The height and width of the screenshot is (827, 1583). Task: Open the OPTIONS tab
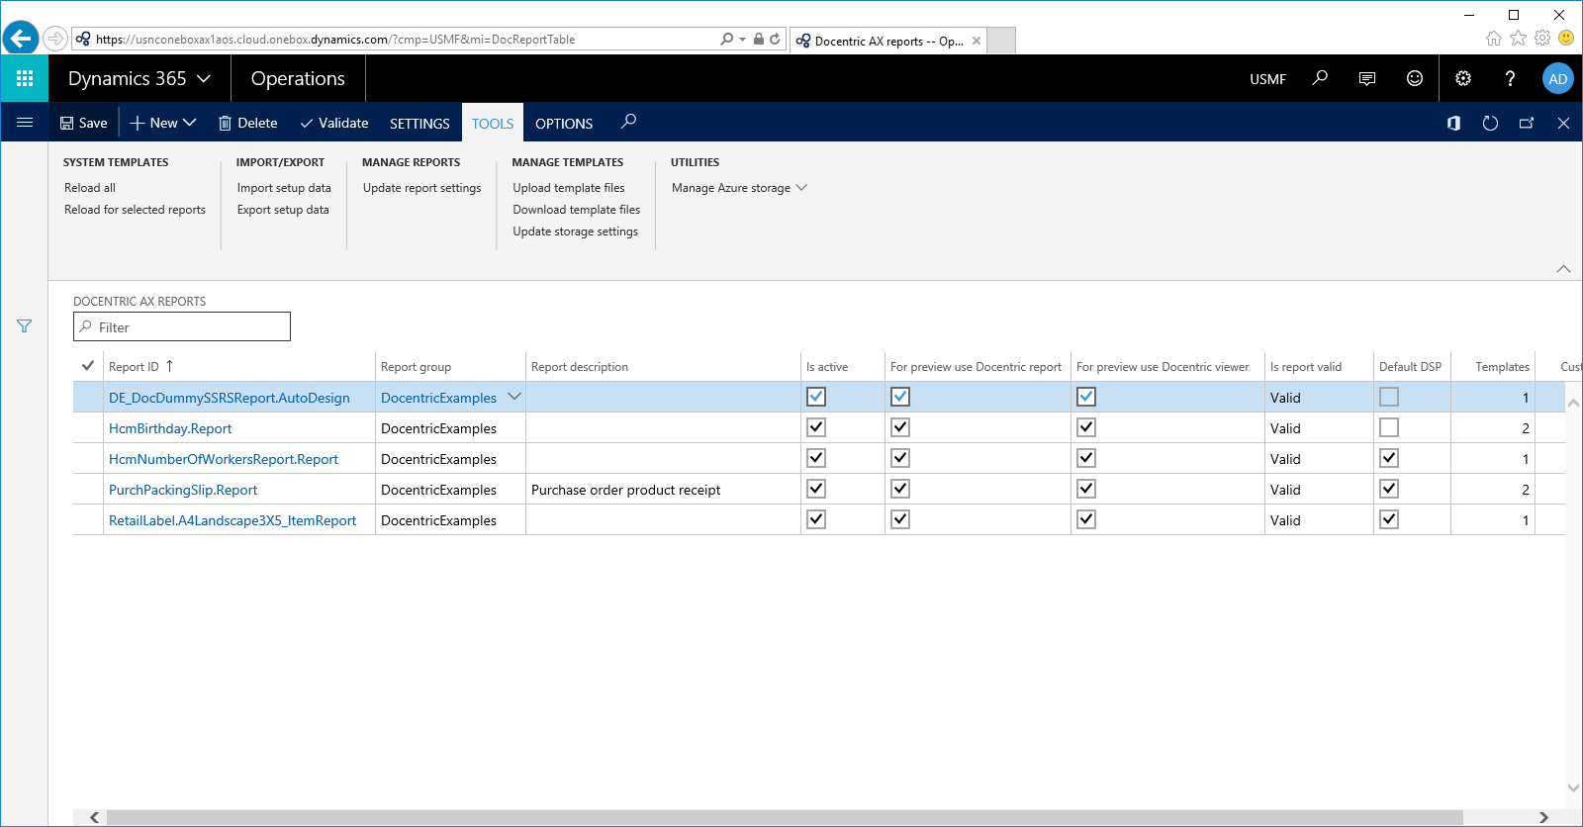[x=564, y=124]
